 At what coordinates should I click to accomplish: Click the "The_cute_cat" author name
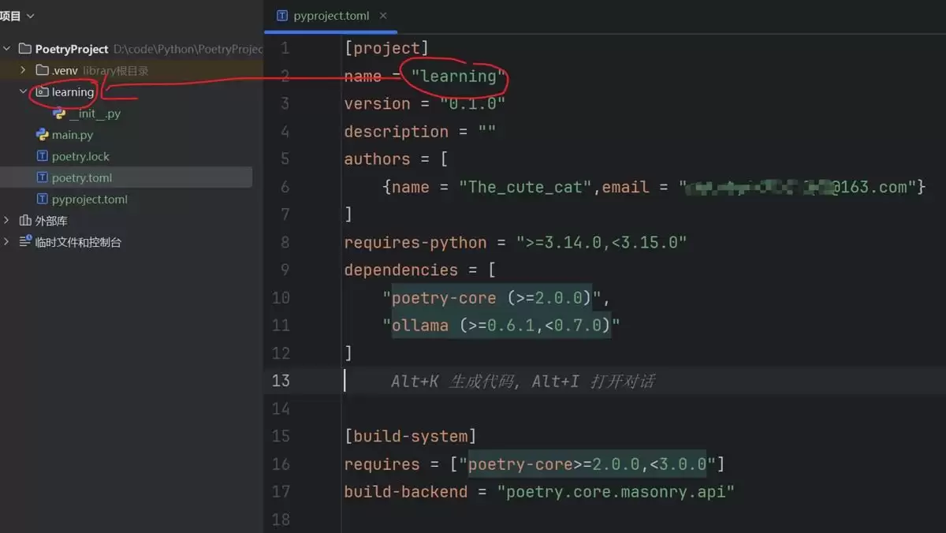click(x=523, y=187)
